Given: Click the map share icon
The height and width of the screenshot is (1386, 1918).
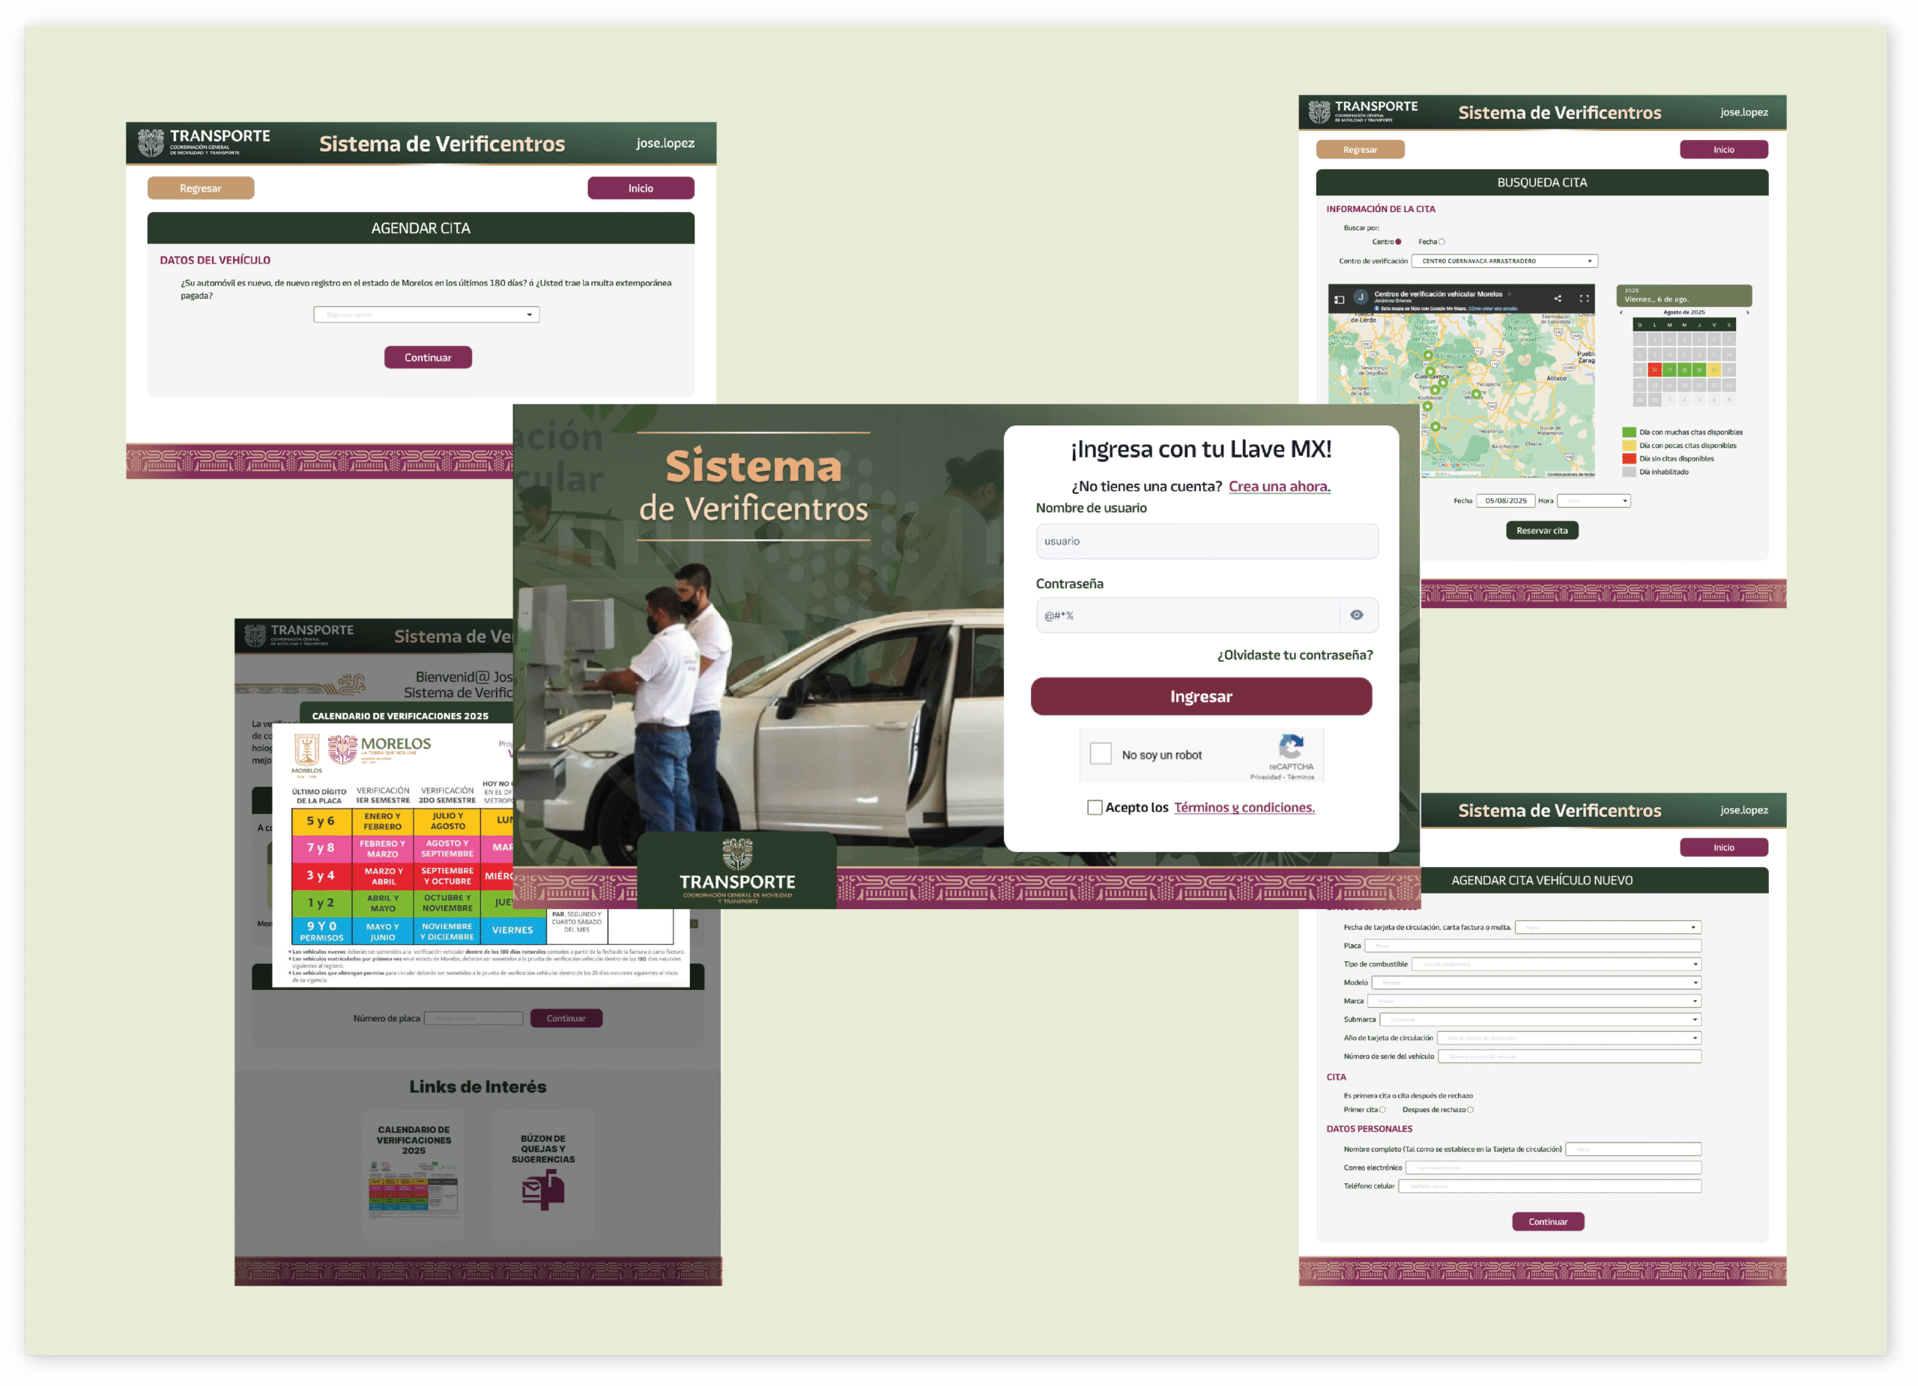Looking at the screenshot, I should pyautogui.click(x=1557, y=298).
